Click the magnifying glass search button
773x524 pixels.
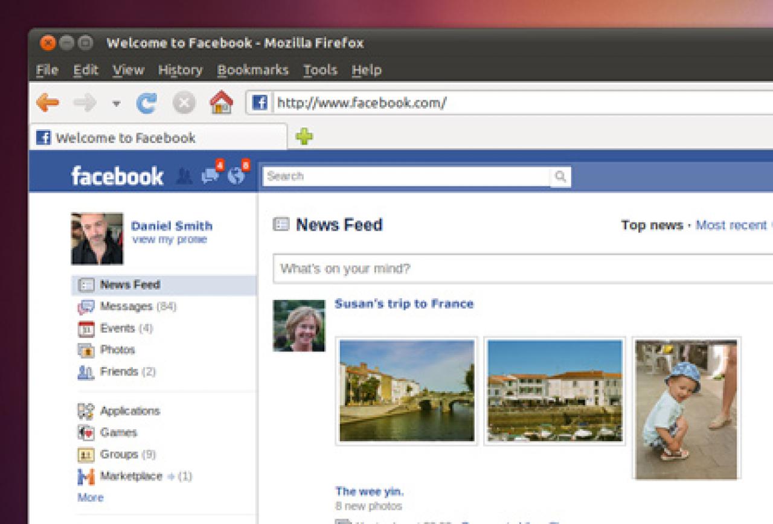pyautogui.click(x=560, y=176)
